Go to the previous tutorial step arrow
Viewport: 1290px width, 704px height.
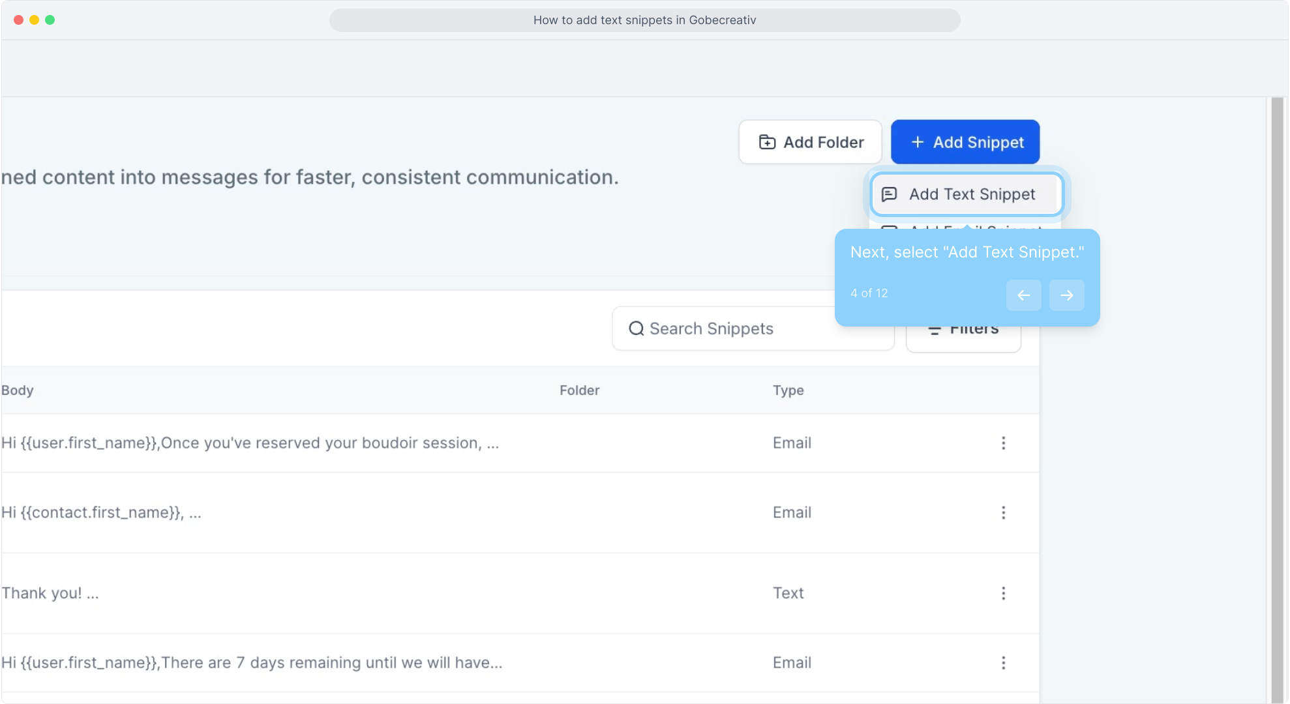tap(1023, 295)
